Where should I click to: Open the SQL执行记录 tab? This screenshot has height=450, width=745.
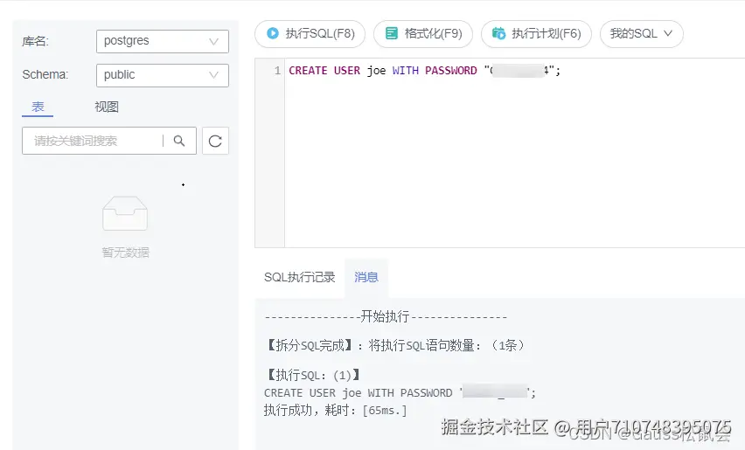coord(299,277)
